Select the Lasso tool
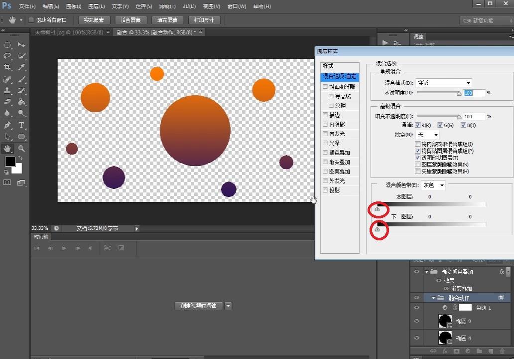The width and height of the screenshot is (514, 359). pos(7,56)
